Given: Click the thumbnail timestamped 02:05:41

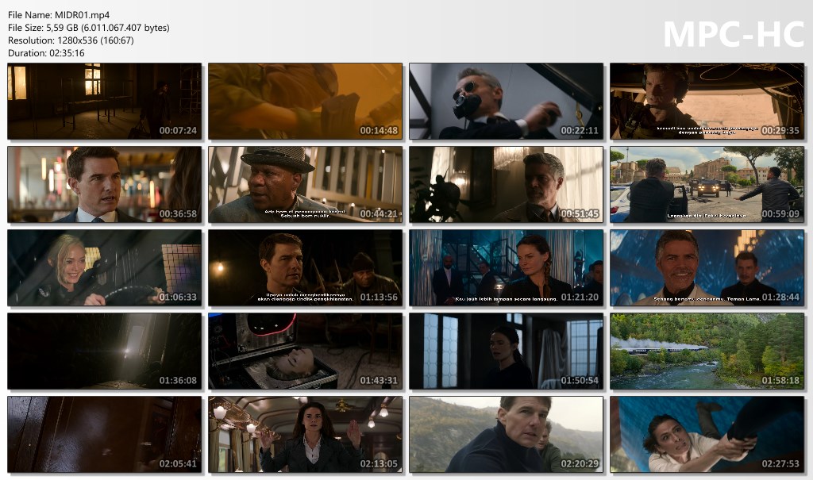Looking at the screenshot, I should click(x=104, y=435).
